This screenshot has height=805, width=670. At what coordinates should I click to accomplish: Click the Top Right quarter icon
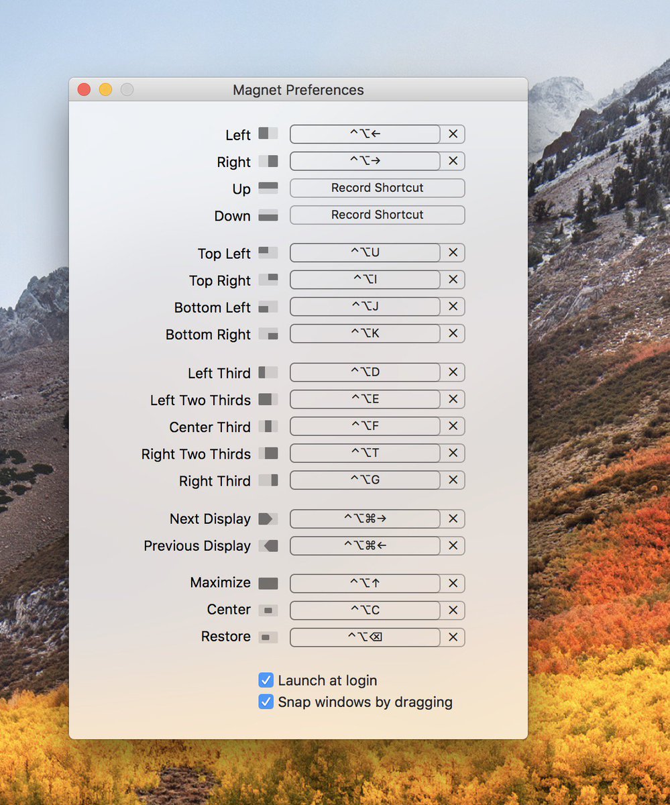268,280
